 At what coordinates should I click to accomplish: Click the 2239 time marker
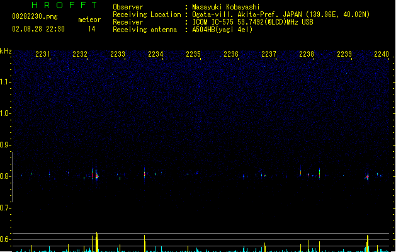344,54
